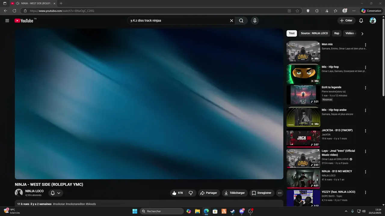
Task: Click the Partager button
Action: (x=209, y=193)
